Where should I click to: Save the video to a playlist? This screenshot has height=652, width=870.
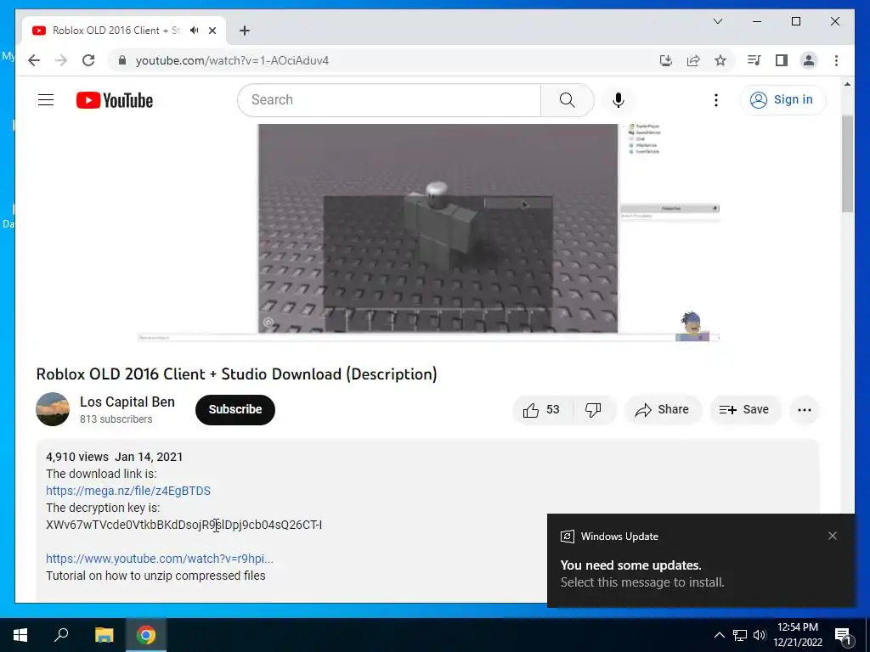click(744, 410)
